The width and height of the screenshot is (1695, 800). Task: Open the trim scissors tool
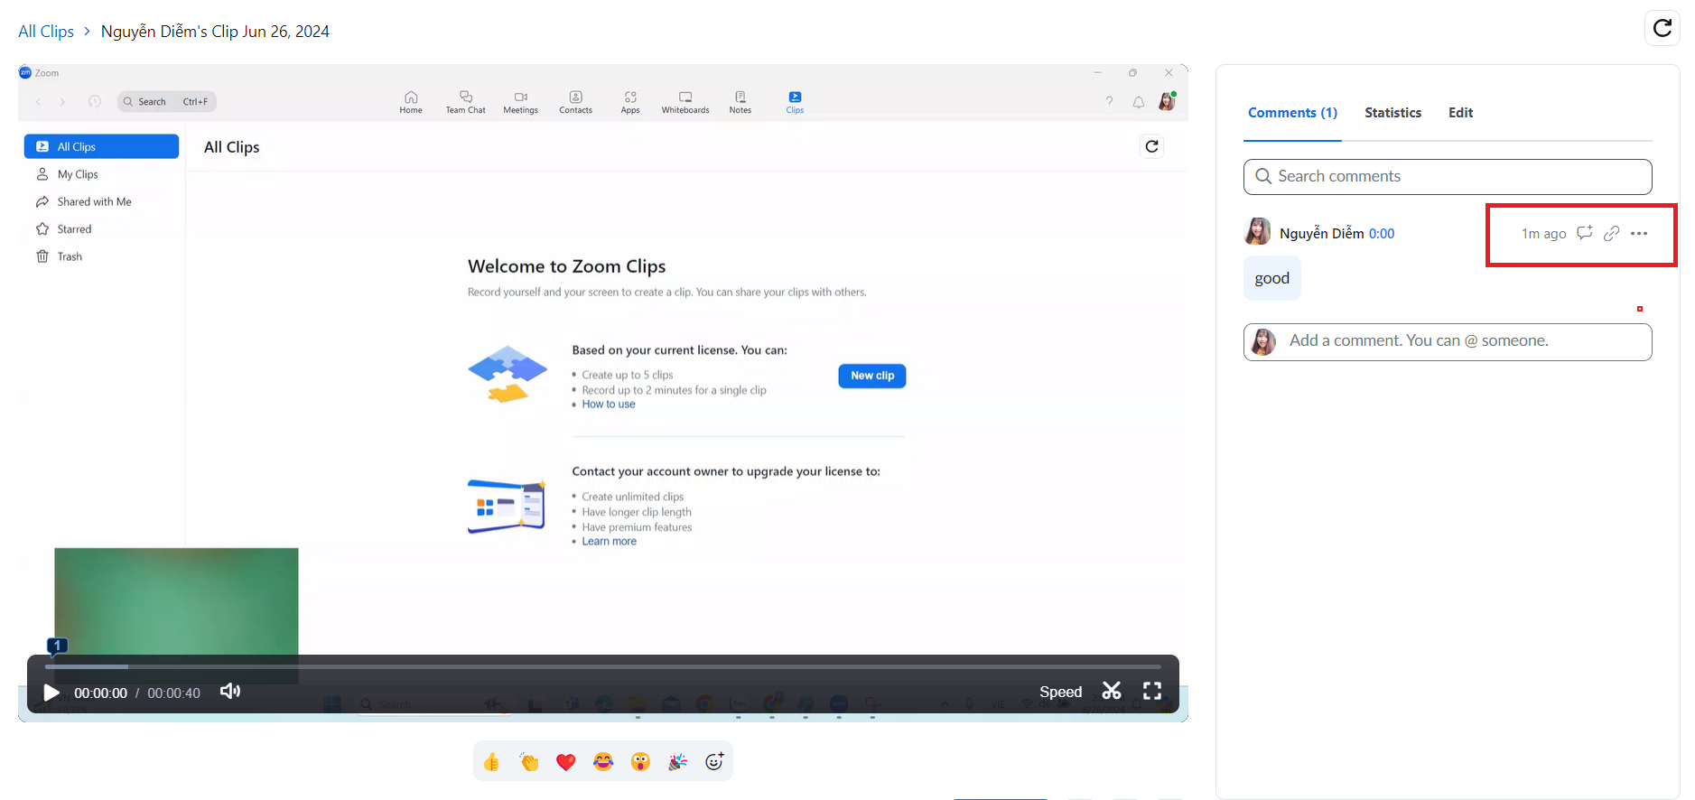1112,692
